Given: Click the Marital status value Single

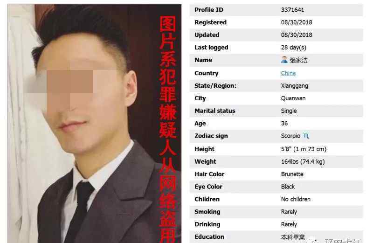Looking at the screenshot, I should point(289,111).
